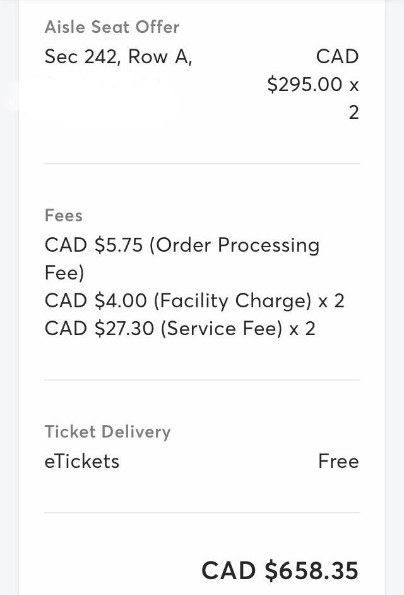Image resolution: width=404 pixels, height=595 pixels.
Task: Click the "Fees" section heading
Action: pos(64,216)
